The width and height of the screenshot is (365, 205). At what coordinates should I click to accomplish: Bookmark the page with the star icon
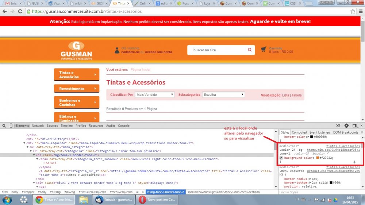click(x=353, y=11)
